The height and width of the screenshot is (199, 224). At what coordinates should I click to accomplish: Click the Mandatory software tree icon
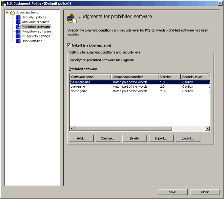(x=18, y=32)
